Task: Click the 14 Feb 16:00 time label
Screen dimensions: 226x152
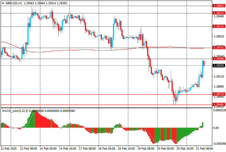Action: tap(67, 149)
